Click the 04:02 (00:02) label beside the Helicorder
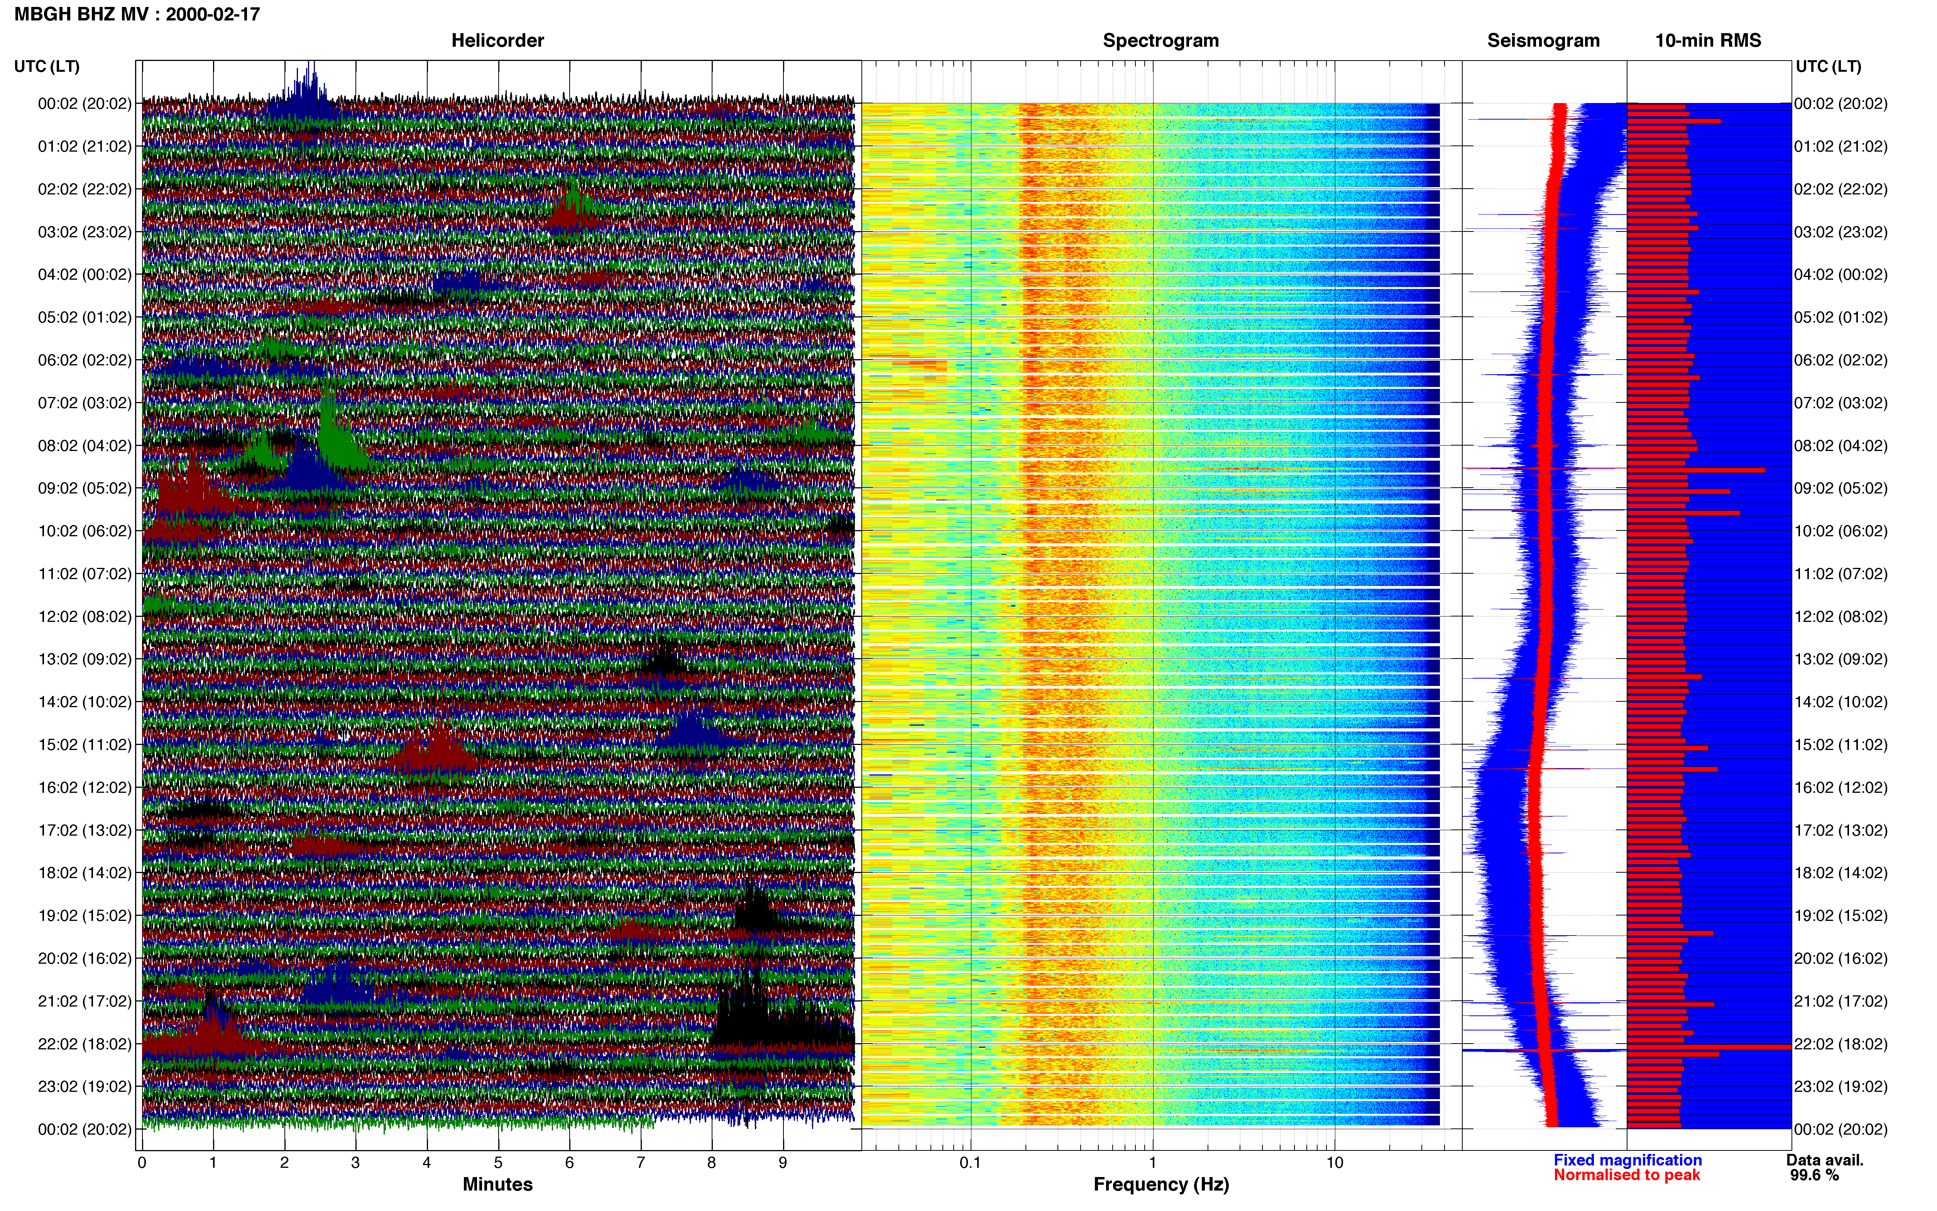 coord(85,275)
